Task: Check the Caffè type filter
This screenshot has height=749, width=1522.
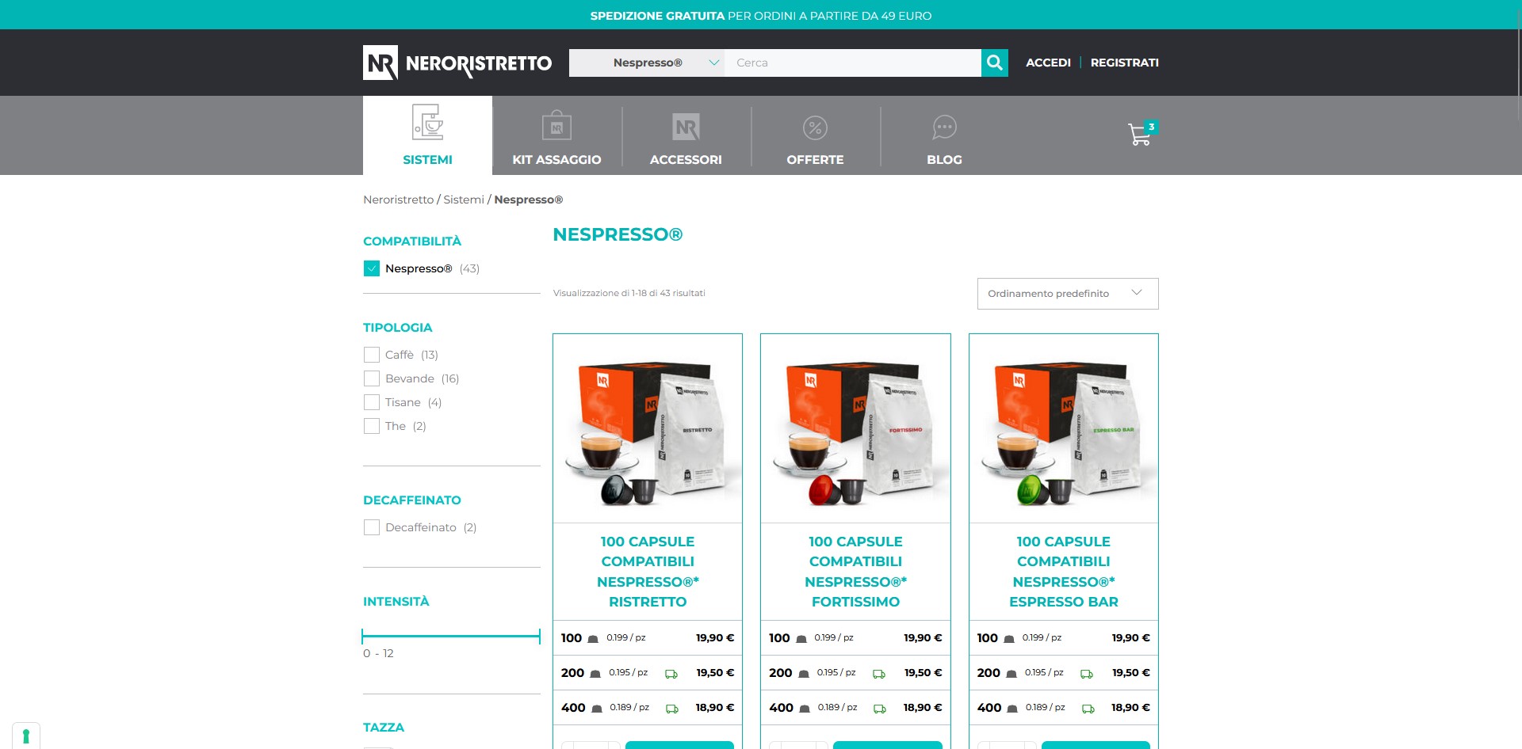Action: click(x=372, y=355)
